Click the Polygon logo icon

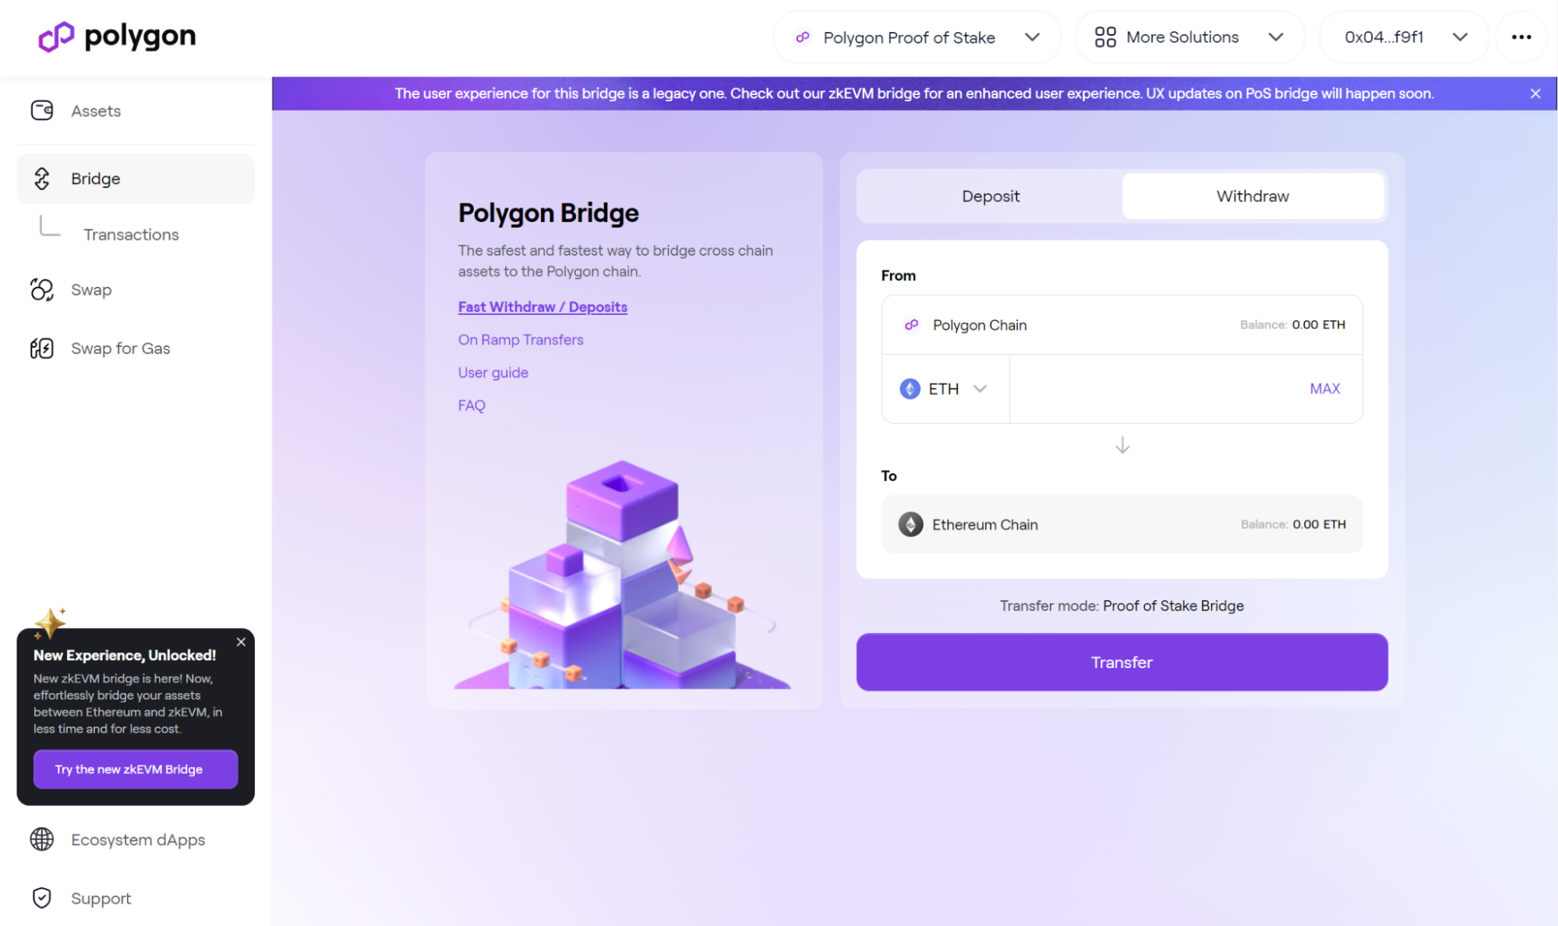(55, 36)
